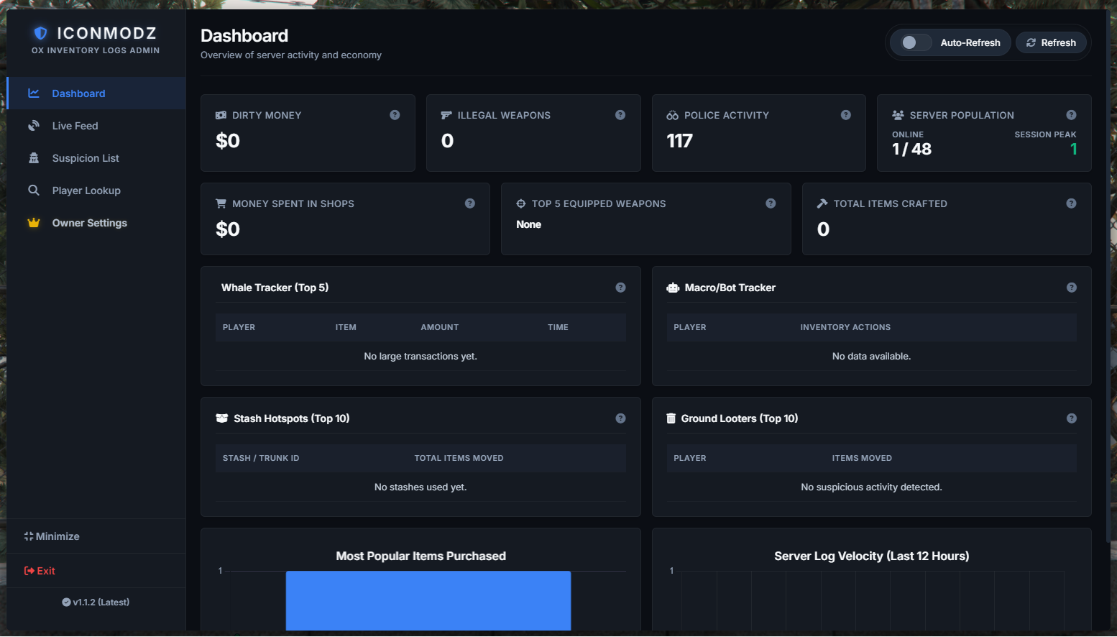This screenshot has height=637, width=1117.
Task: Click 'No large transactions yet.' message
Action: pos(420,357)
